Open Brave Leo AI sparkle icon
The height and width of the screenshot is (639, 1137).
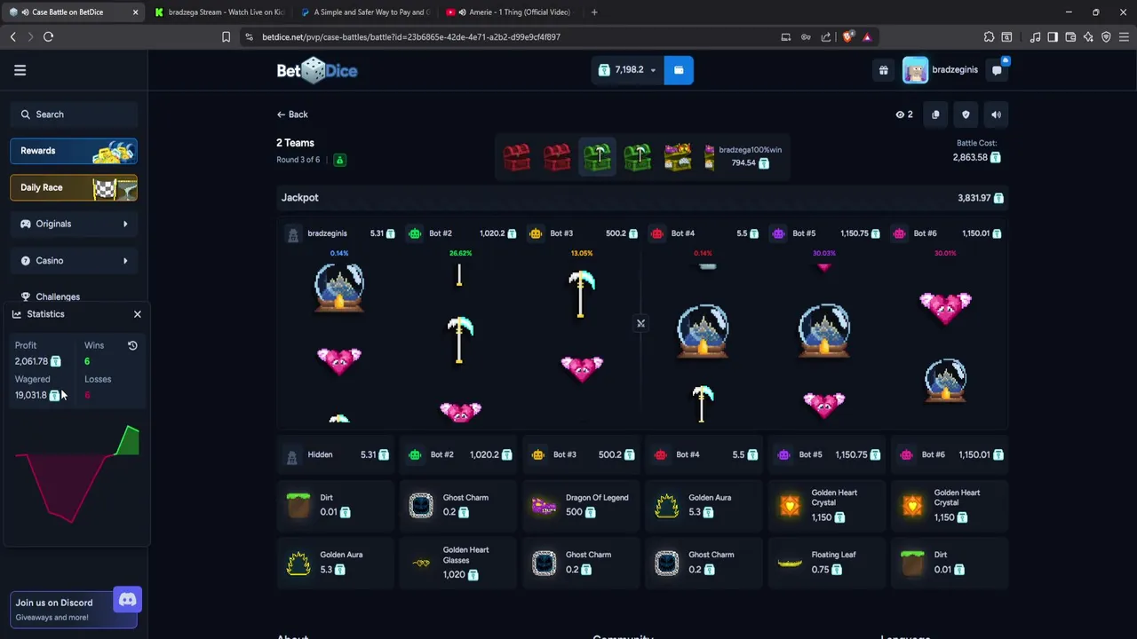pos(1088,37)
